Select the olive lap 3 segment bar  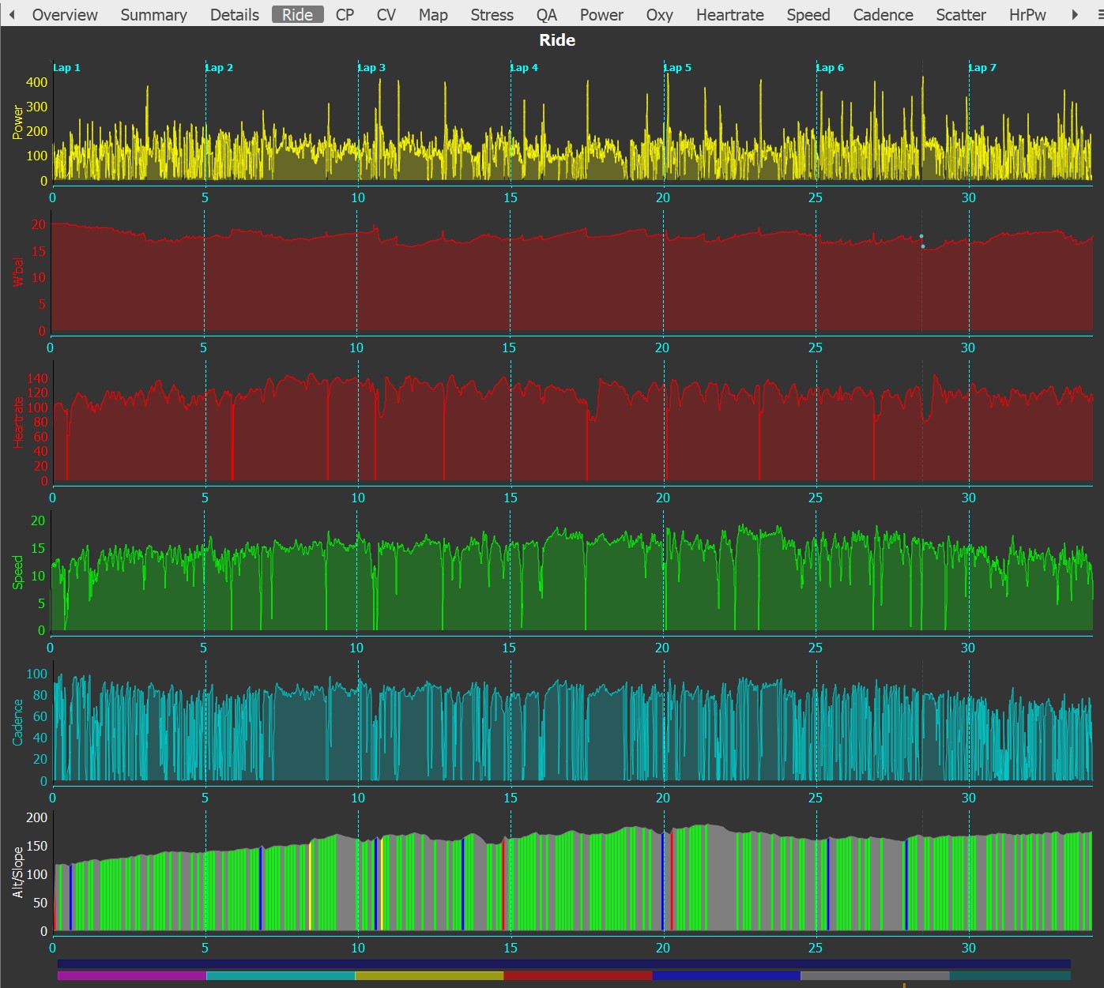[x=429, y=976]
